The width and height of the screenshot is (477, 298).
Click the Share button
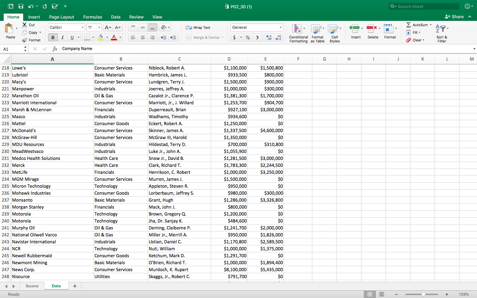click(x=454, y=17)
